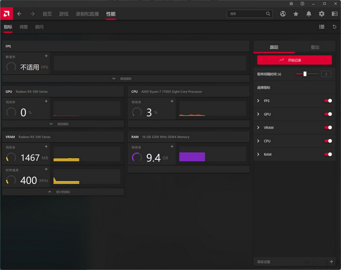Open the 录制和直播 tab
Viewport: 341px width, 270px height.
[x=87, y=14]
